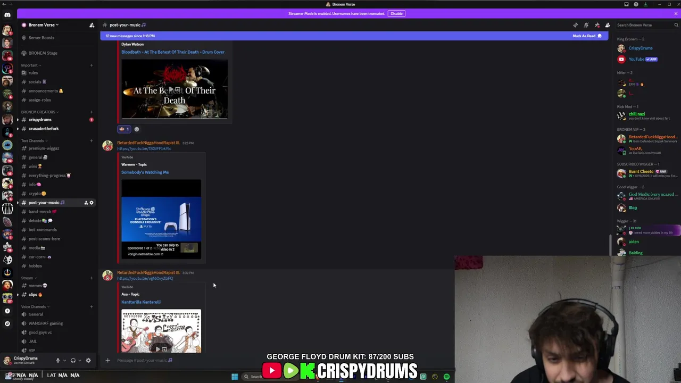Screen dimensions: 681x383
Task: Click the add reaction smiley icon
Action: [137, 129]
